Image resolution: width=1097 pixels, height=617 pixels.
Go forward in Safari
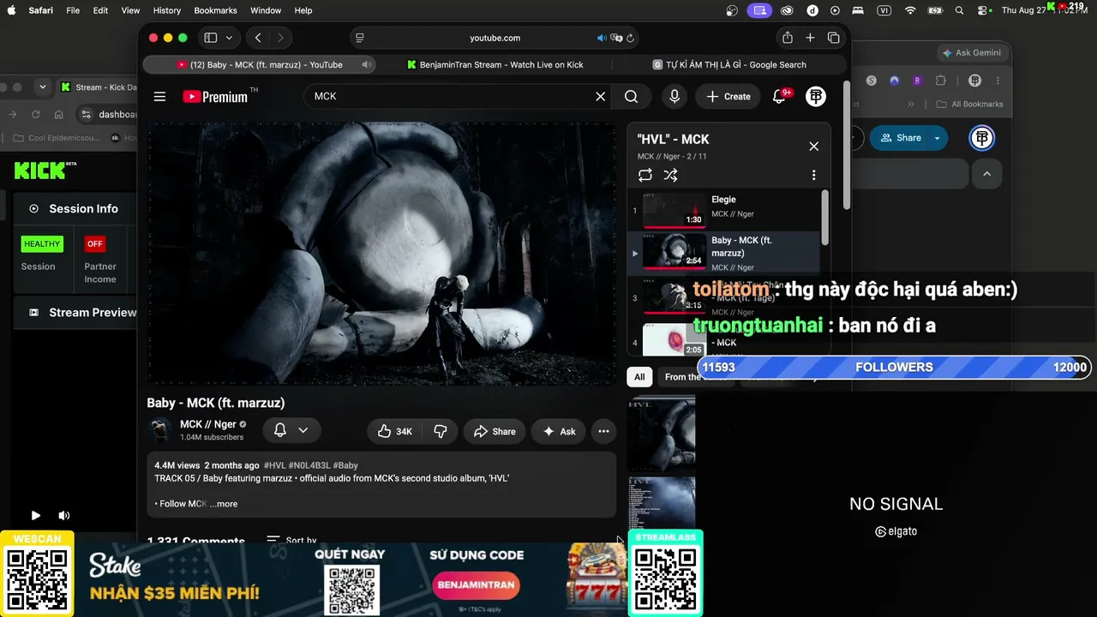[279, 38]
